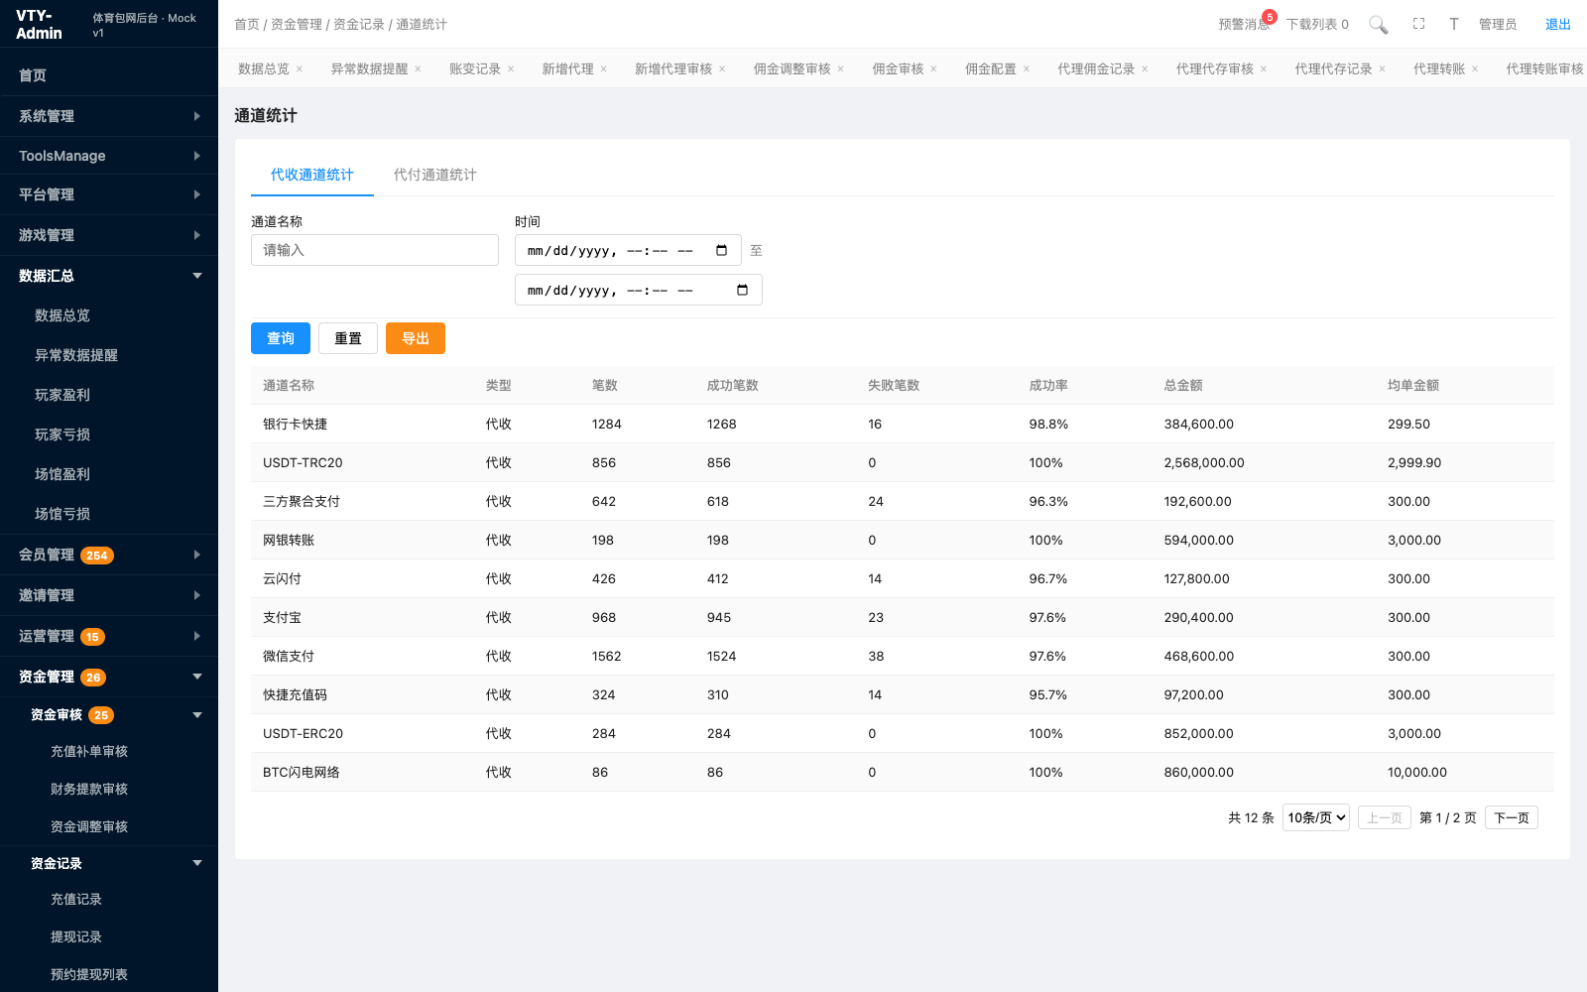Click 管理员 user name in header

point(1497,24)
